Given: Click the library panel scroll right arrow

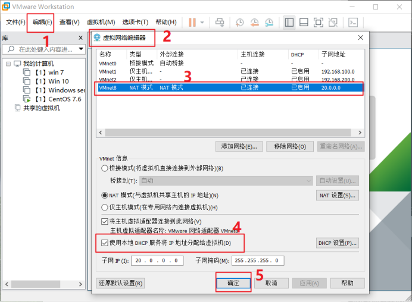Looking at the screenshot, I should pos(80,284).
